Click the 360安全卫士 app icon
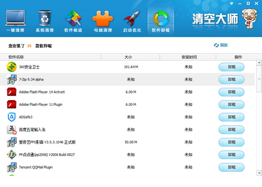Screen dimensions: 262x187 11,67
